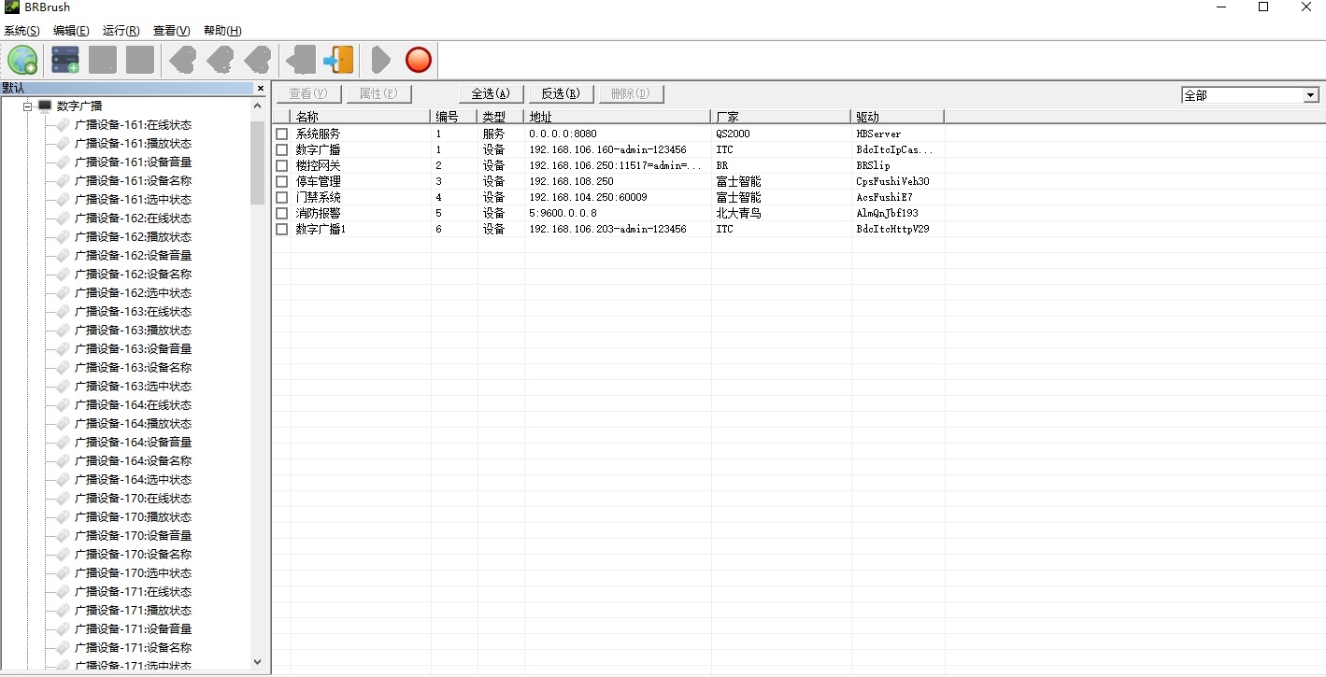Click the tag icon beside 广播设备-162:设备名称
Image resolution: width=1326 pixels, height=677 pixels.
tap(63, 274)
